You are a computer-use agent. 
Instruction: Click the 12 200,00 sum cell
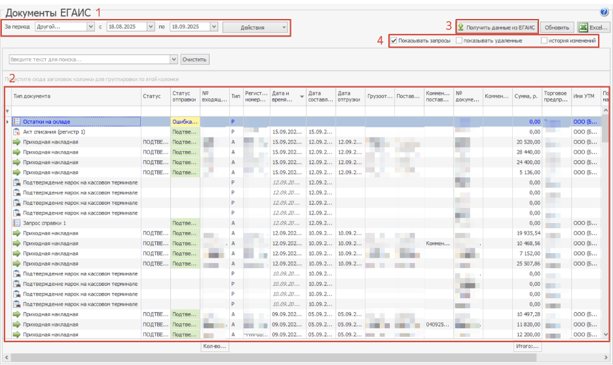point(527,334)
